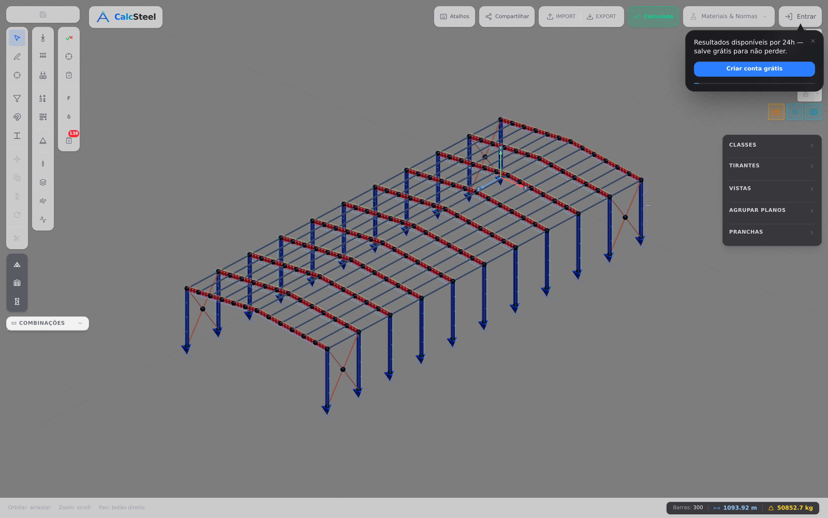Click the Zoom: scroll hint text

(x=75, y=507)
